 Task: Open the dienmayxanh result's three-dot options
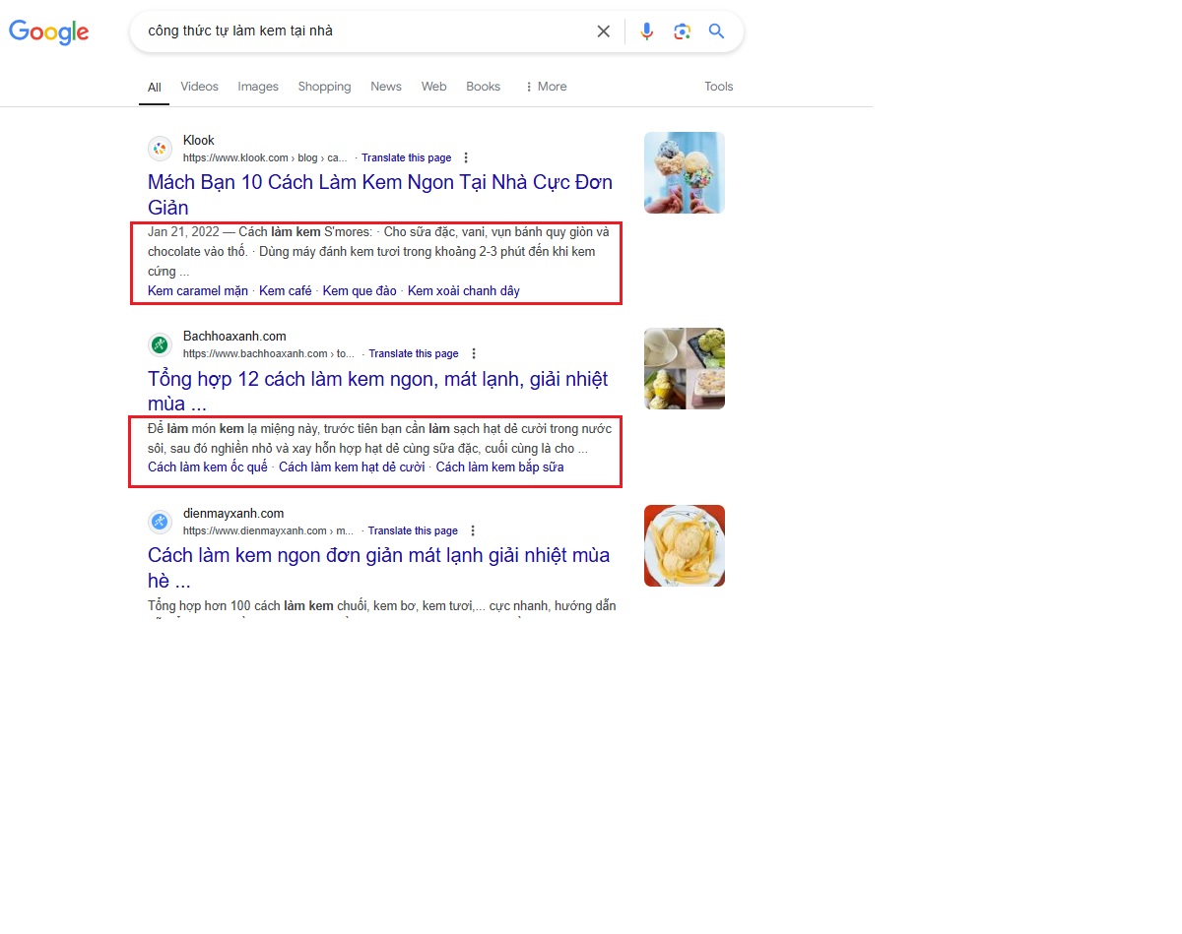[472, 530]
